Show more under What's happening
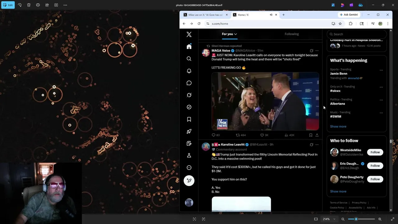This screenshot has width=398, height=224. 338,127
